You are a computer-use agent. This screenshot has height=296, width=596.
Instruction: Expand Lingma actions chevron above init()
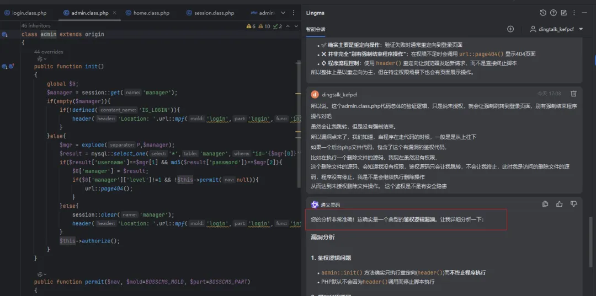point(45,59)
